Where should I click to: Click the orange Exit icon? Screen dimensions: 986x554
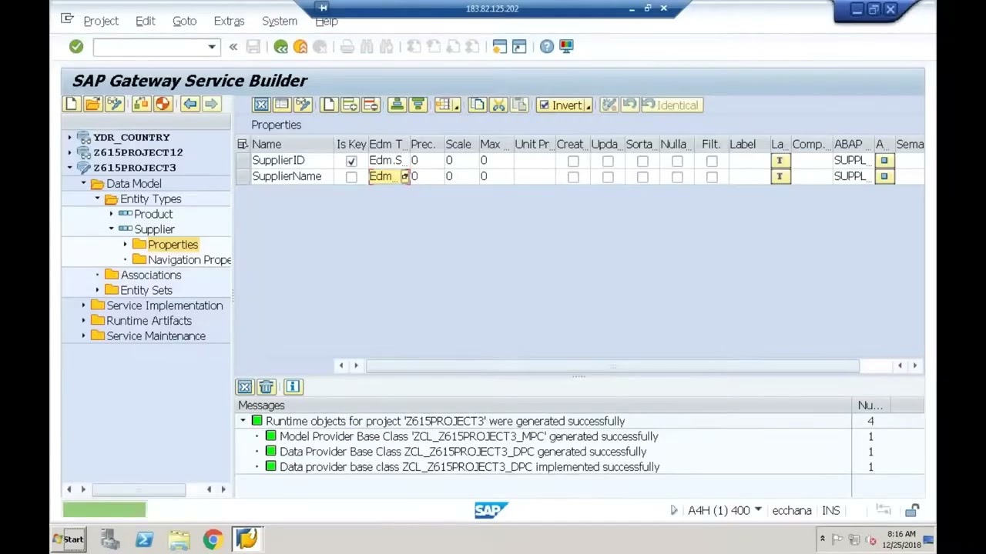300,47
